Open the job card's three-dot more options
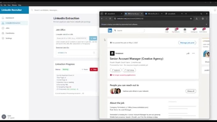This screenshot has width=217, height=122. click(193, 53)
